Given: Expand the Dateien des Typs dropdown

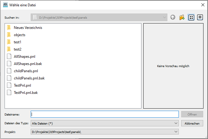Looking at the screenshot, I should (x=105, y=123).
